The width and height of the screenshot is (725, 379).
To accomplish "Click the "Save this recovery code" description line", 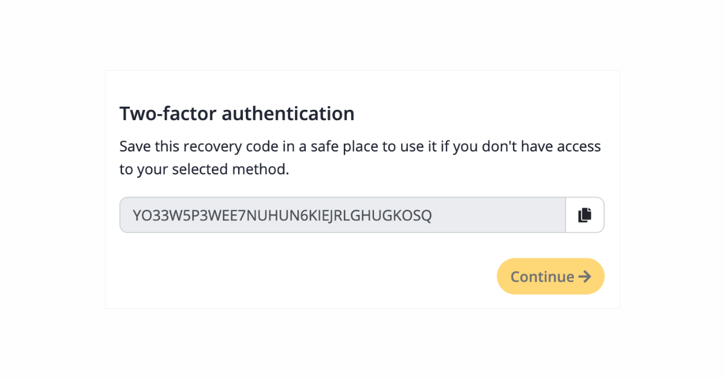I will 360,147.
